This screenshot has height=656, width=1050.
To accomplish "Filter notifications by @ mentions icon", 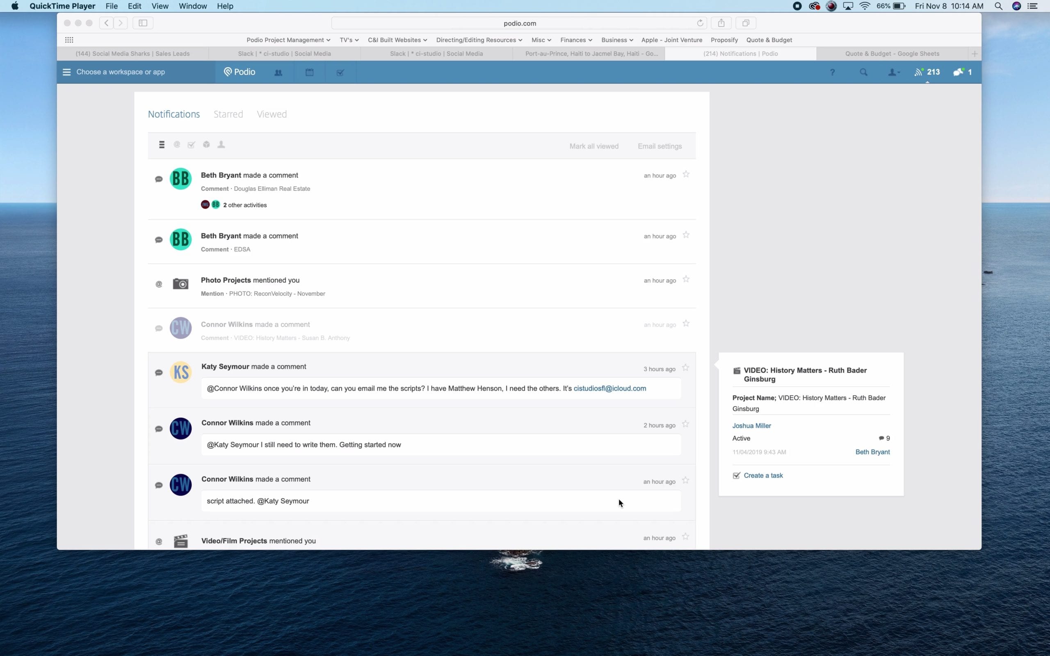I will click(x=177, y=144).
